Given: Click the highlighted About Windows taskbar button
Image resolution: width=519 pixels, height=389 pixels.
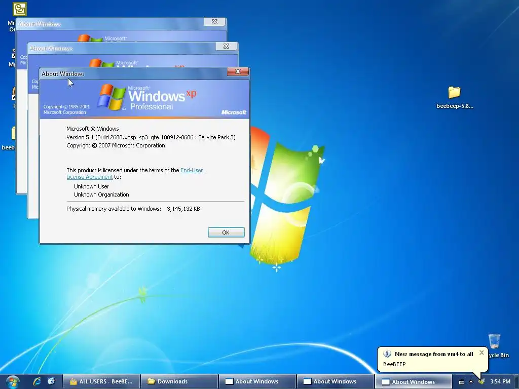Looking at the screenshot, I should (x=413, y=382).
